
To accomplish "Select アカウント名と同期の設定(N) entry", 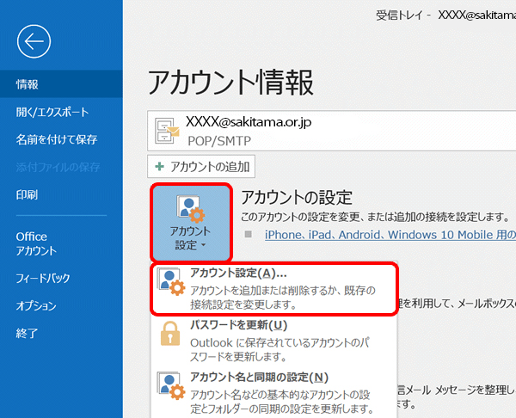I will [x=274, y=393].
